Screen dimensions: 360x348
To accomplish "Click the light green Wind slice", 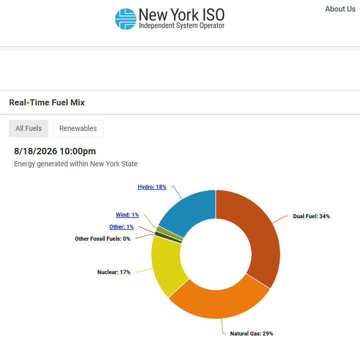I will (169, 233).
